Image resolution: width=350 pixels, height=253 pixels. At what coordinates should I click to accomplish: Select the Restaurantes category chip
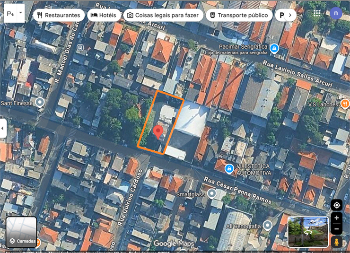[x=59, y=15]
